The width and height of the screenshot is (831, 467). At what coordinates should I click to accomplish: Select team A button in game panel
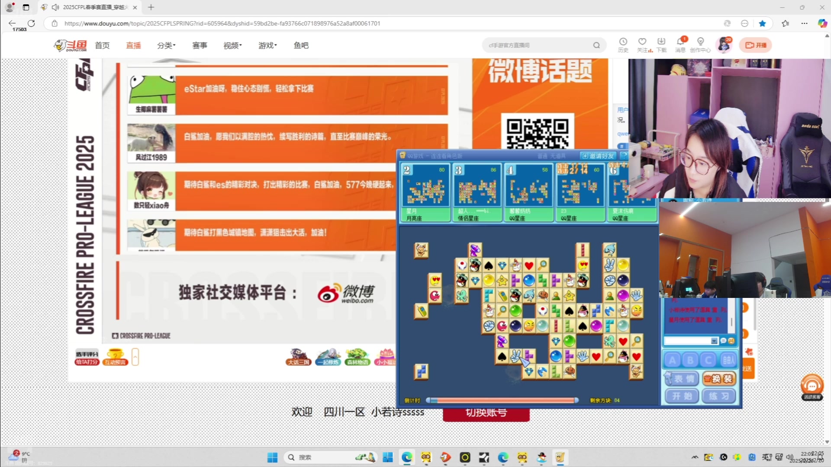(x=672, y=360)
